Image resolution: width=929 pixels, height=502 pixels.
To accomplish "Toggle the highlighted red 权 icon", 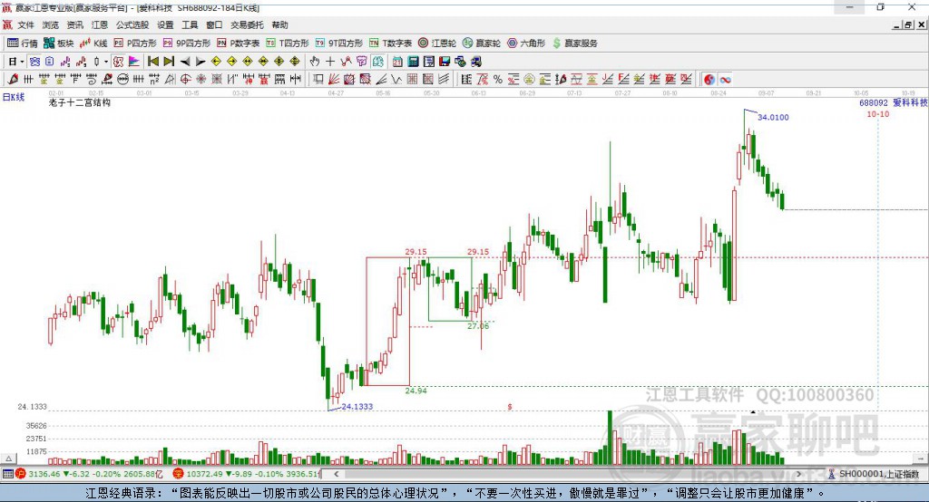I will [x=119, y=62].
